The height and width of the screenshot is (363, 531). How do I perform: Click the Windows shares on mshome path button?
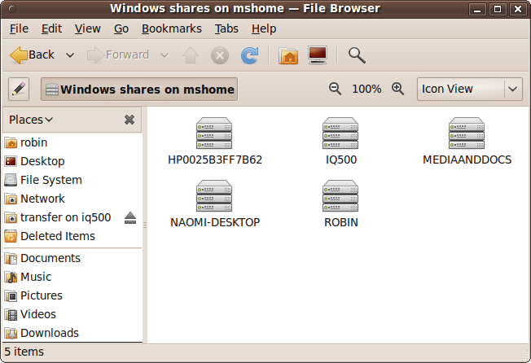(x=139, y=90)
